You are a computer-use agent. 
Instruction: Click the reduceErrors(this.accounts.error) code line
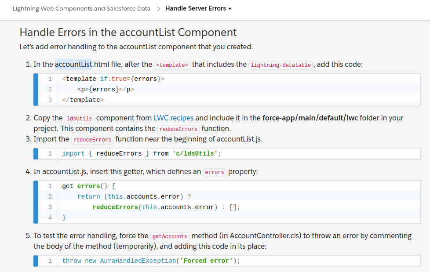point(166,207)
